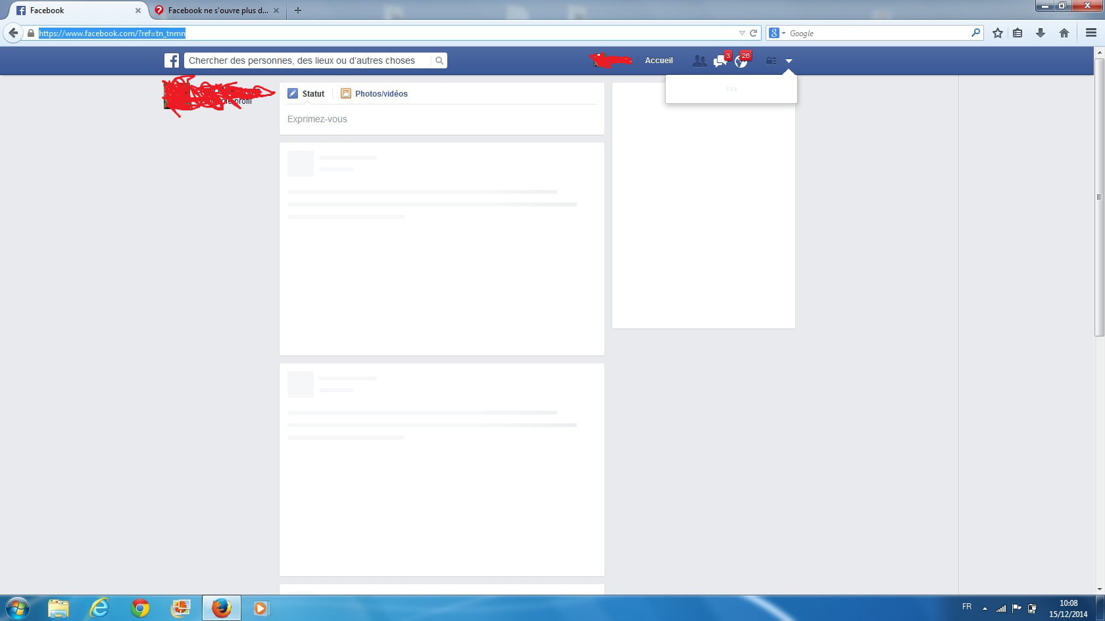This screenshot has height=621, width=1105.
Task: Show bookmarks list icon
Action: 1018,33
